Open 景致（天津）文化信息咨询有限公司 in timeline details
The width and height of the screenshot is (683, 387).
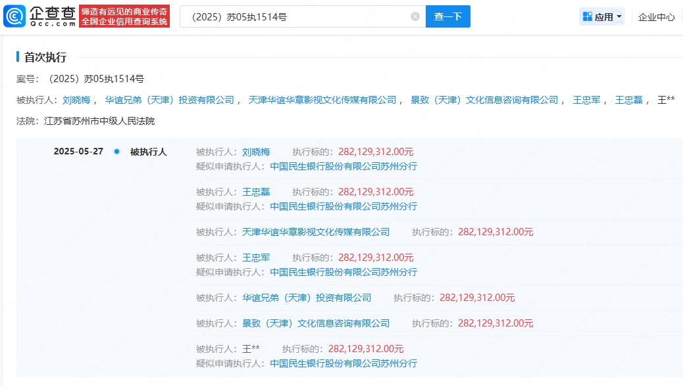click(316, 323)
